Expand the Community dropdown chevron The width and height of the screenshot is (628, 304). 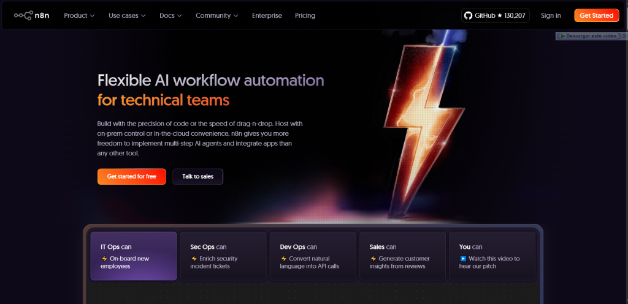[x=236, y=15]
